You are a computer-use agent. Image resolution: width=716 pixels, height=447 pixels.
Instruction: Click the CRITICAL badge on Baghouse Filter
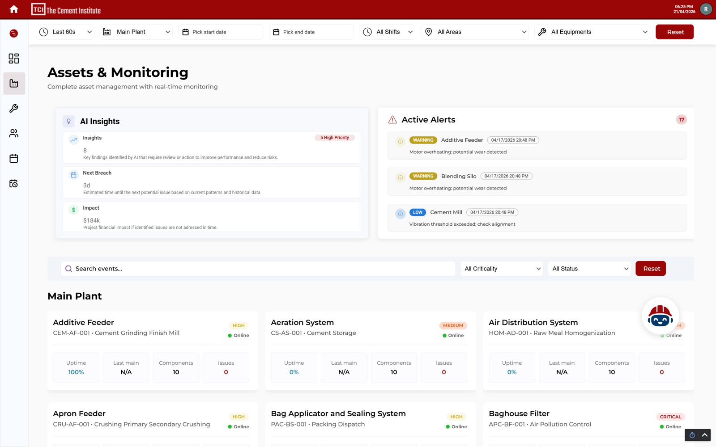670,417
